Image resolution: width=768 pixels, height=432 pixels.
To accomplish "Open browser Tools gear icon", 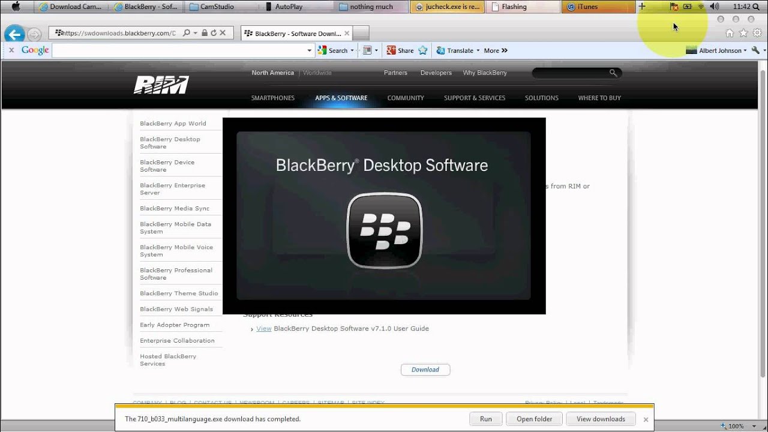I will click(757, 34).
